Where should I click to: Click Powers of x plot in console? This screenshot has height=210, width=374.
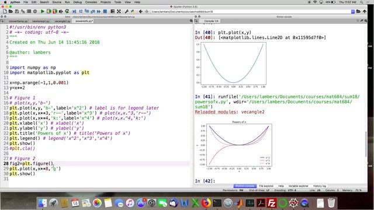236,146
